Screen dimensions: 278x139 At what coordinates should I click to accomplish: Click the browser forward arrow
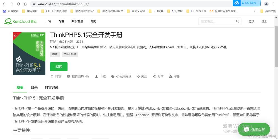11,4
